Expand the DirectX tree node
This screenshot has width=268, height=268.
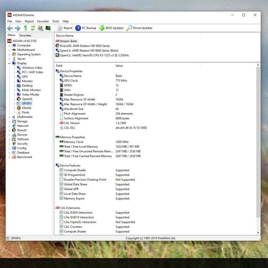pyautogui.click(x=9, y=130)
